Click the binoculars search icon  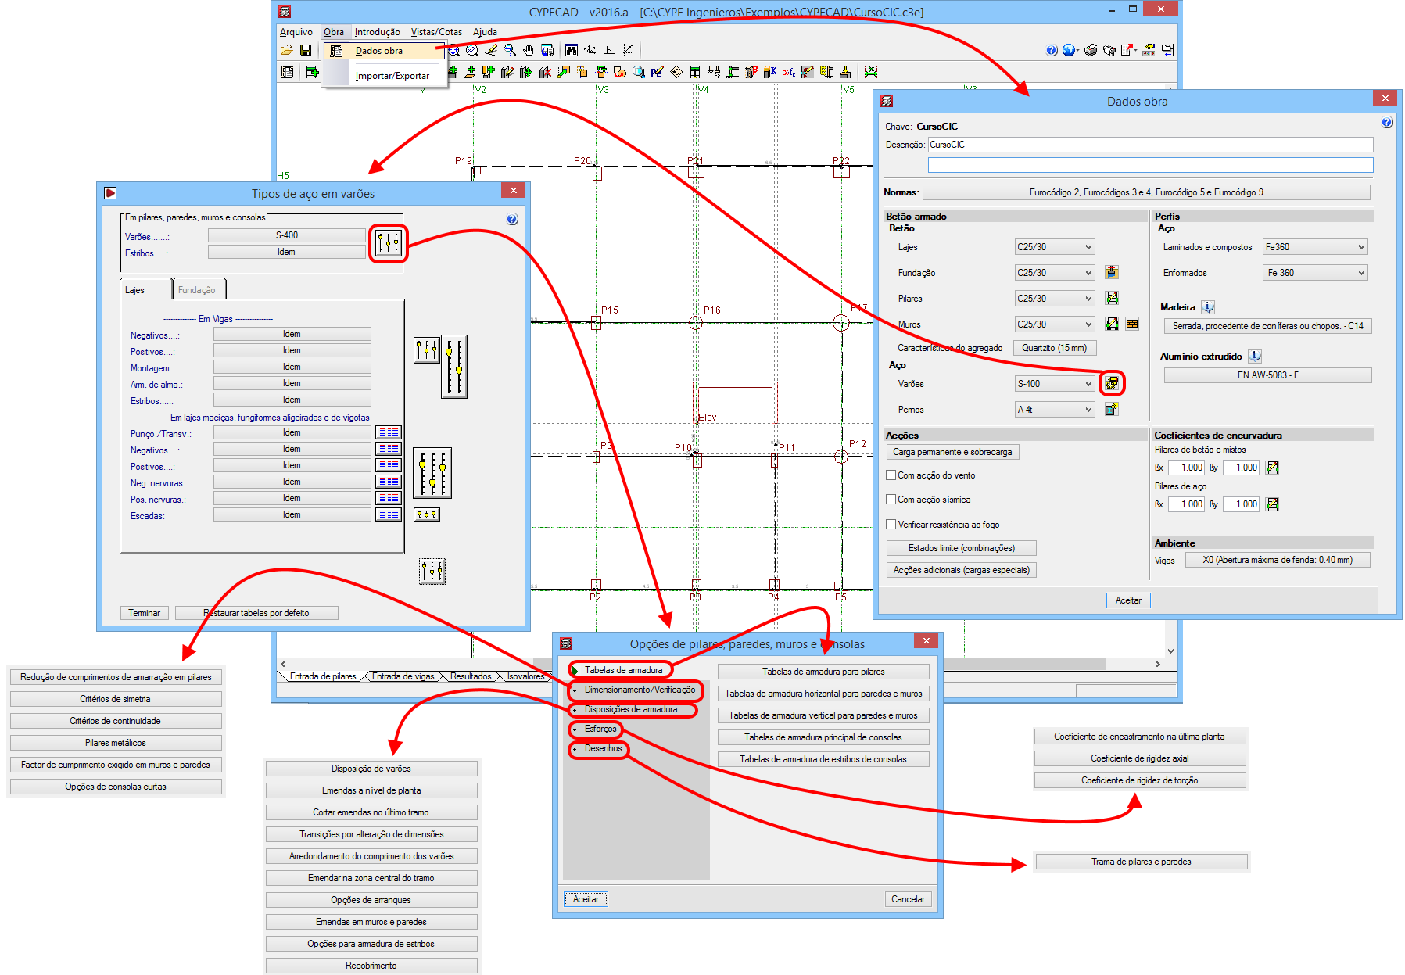tap(572, 50)
